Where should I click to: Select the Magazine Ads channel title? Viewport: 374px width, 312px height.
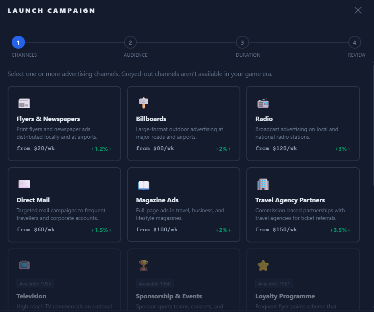157,200
